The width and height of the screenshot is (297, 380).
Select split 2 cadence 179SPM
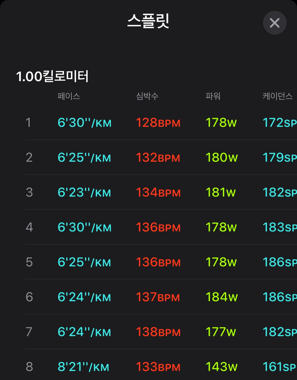point(280,157)
